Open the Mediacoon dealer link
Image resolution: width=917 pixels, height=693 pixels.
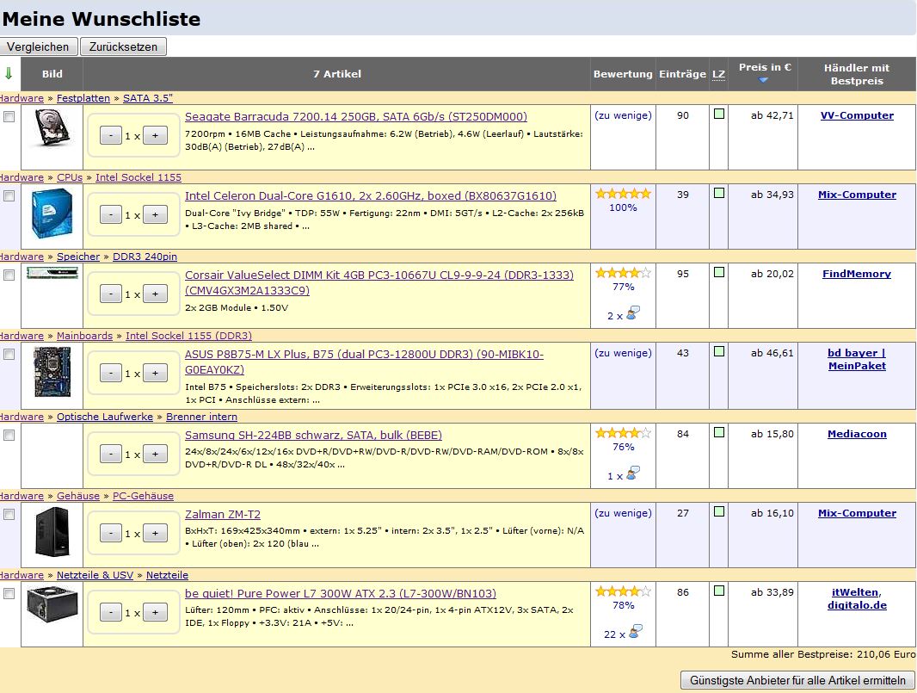(x=857, y=434)
